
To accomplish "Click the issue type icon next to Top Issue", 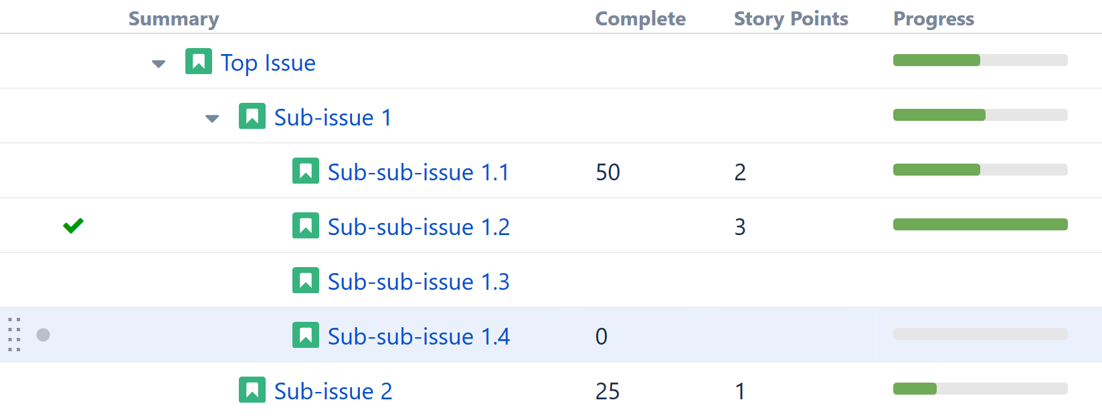I will coord(199,61).
